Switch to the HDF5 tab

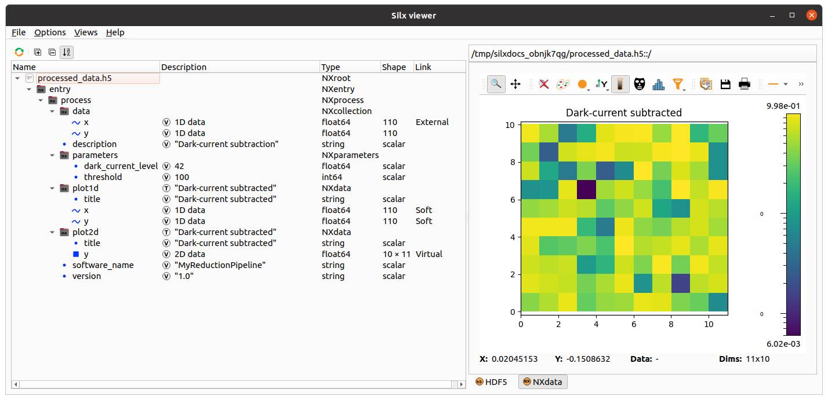(491, 381)
